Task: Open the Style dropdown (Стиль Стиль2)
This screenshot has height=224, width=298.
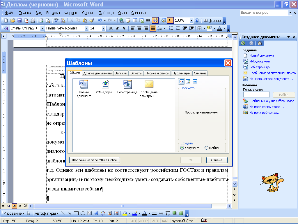Action: point(42,28)
